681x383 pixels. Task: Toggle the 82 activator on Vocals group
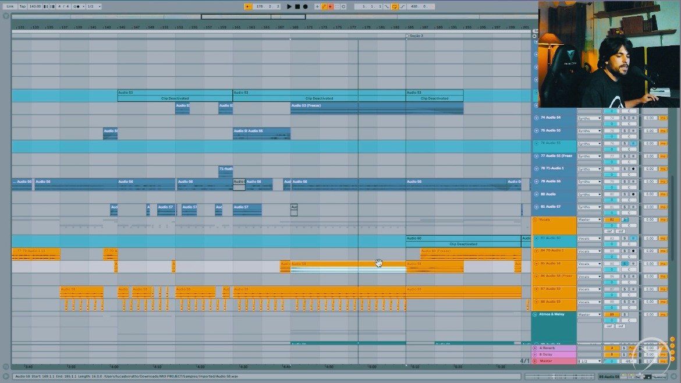coord(612,219)
